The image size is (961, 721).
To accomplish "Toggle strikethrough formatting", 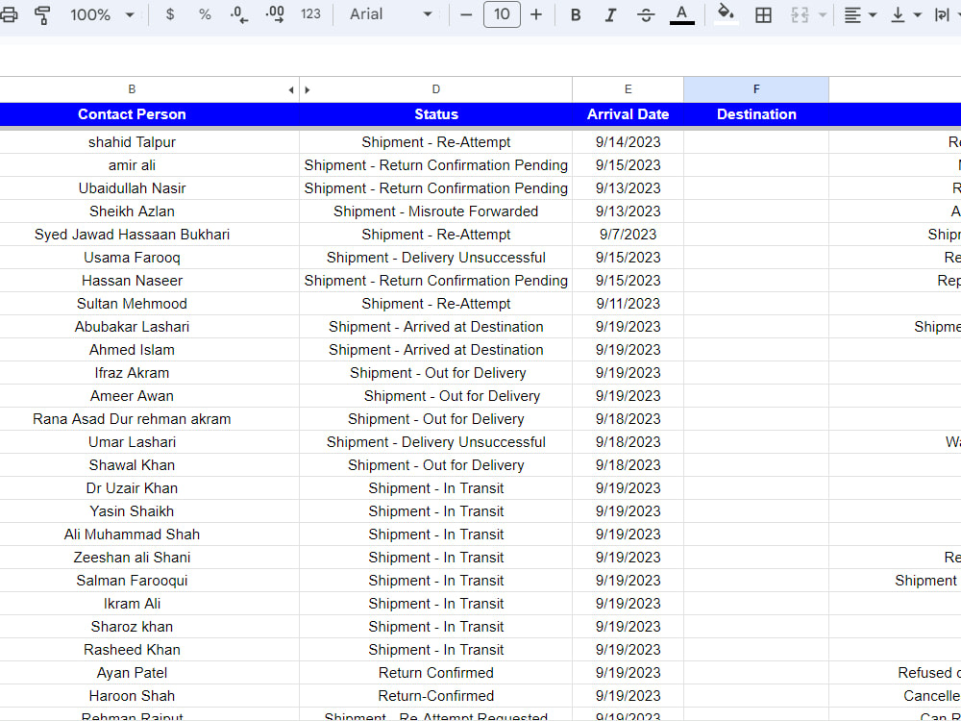I will tap(646, 14).
